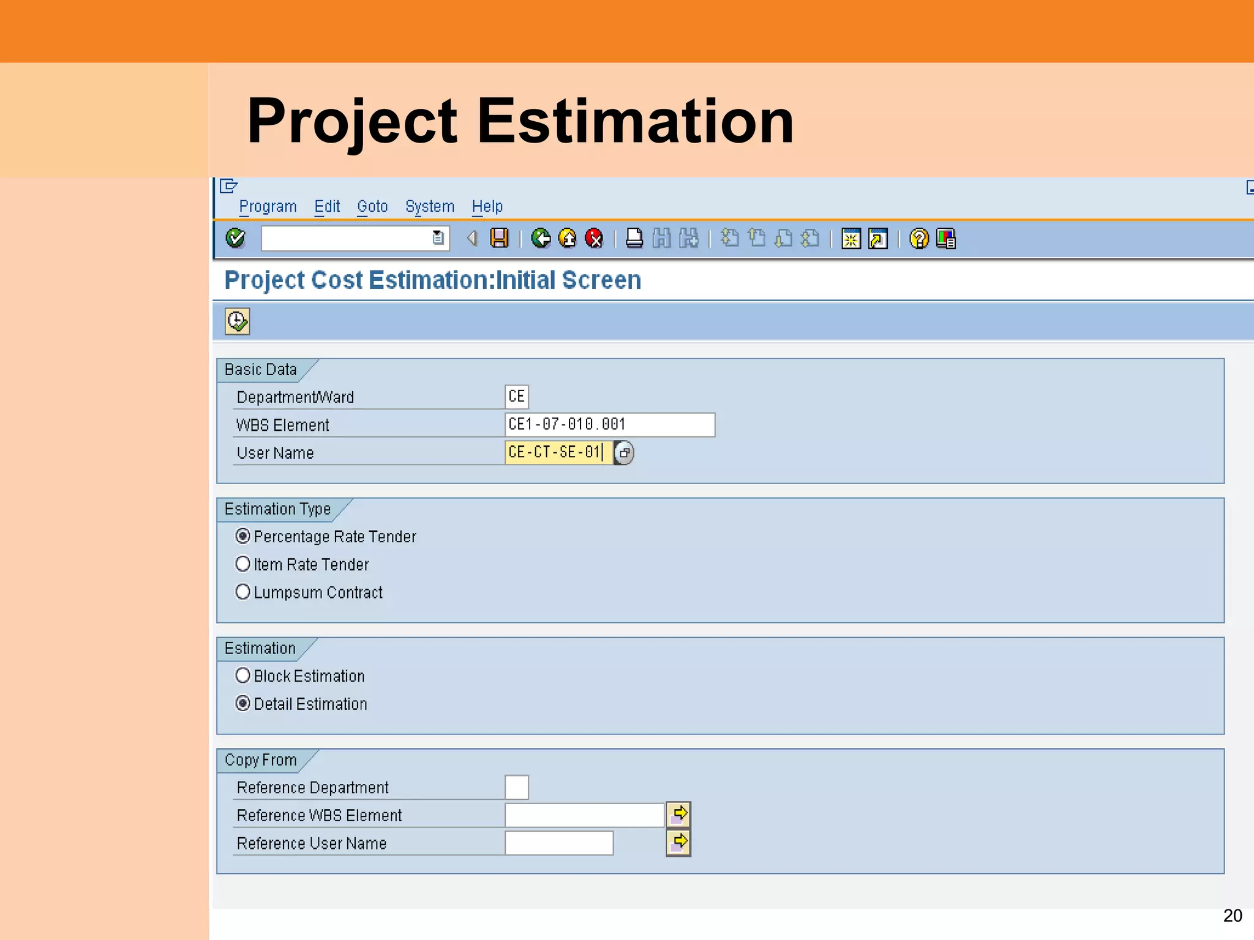Click the green Back arrow icon

click(541, 238)
